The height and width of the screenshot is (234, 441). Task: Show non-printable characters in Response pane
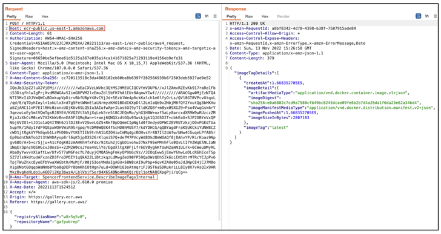(427, 16)
